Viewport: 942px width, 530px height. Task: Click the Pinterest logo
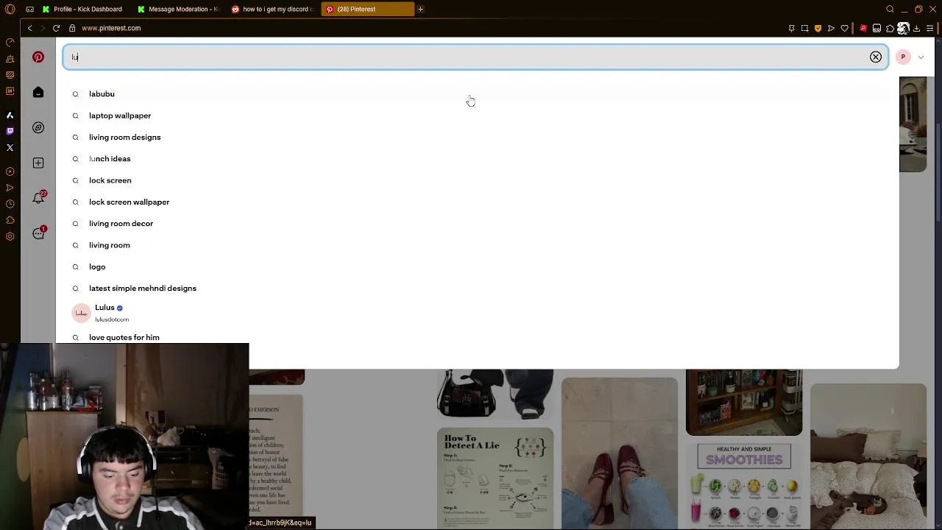[x=38, y=57]
